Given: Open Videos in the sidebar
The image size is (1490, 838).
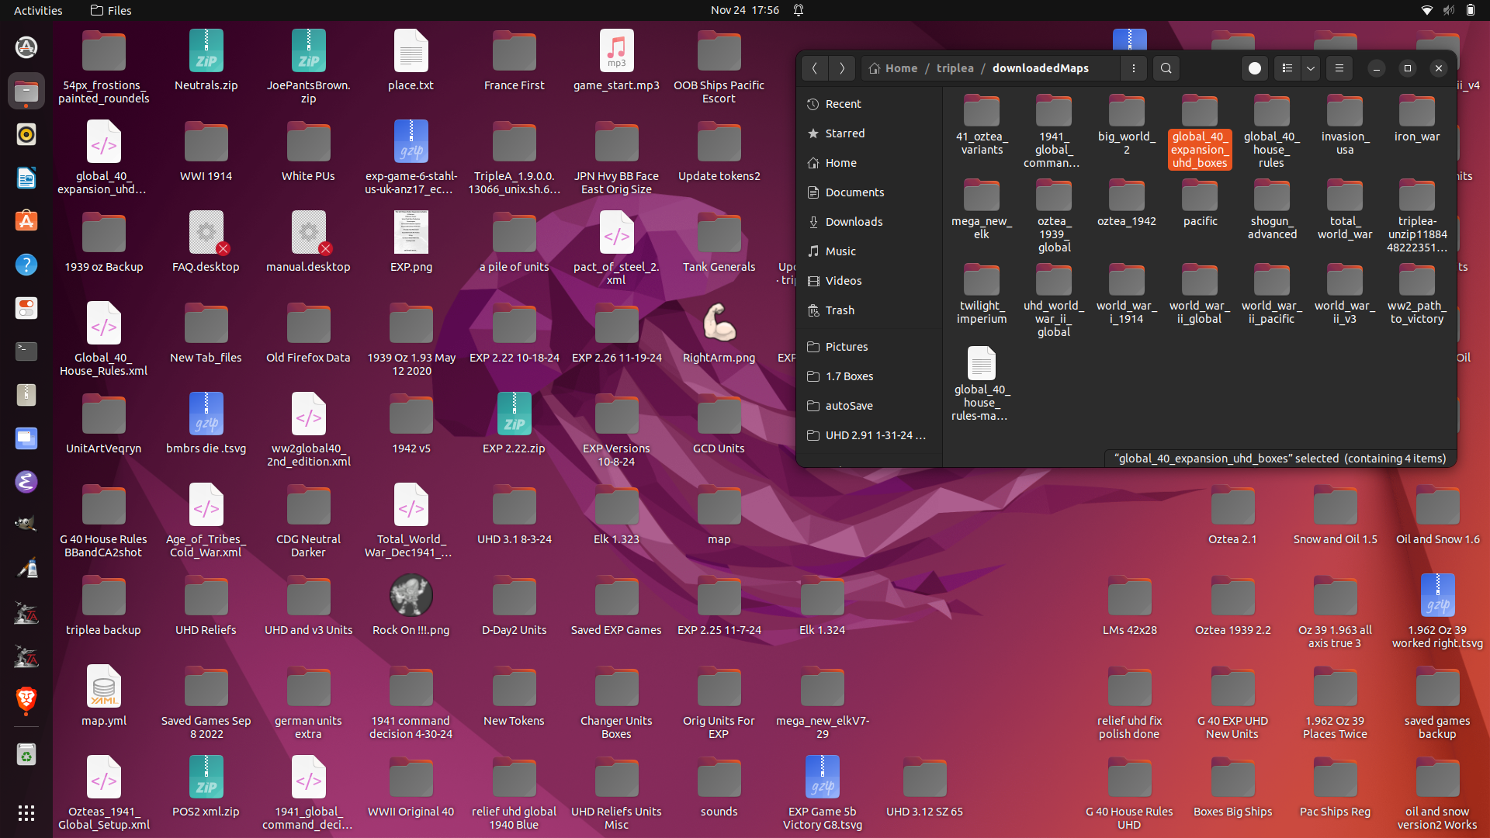Looking at the screenshot, I should click(869, 281).
